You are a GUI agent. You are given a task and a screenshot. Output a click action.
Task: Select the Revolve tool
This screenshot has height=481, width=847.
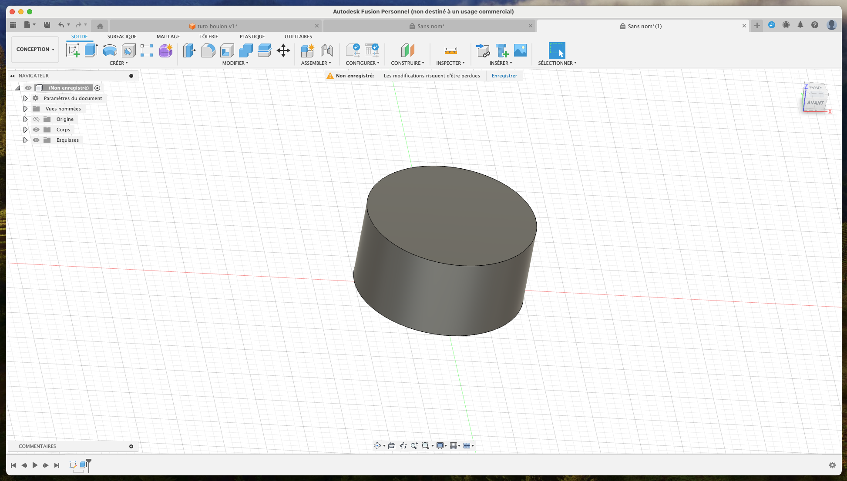point(110,50)
